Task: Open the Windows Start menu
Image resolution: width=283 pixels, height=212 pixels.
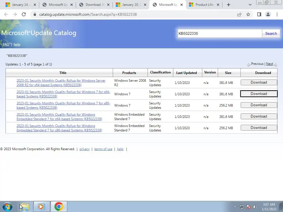Action: coord(7,206)
